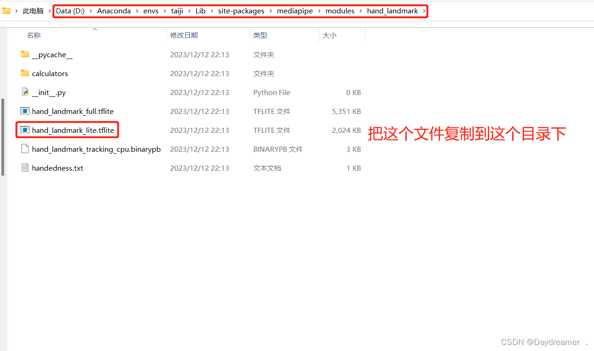This screenshot has width=594, height=351.
Task: Expand the chevron after Lib
Action: [x=212, y=11]
